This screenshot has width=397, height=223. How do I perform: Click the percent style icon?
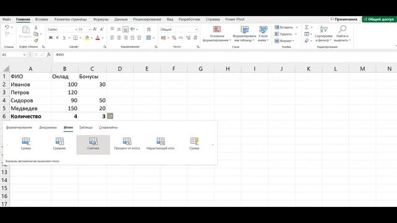tap(174, 38)
